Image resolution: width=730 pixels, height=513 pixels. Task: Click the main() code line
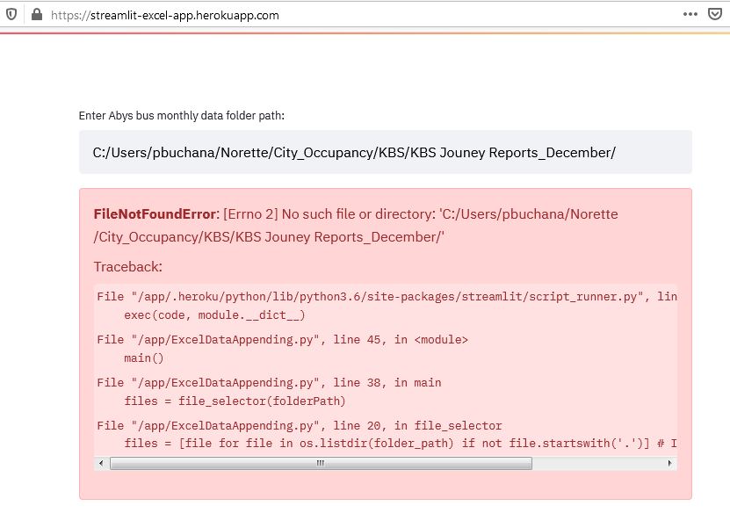145,358
